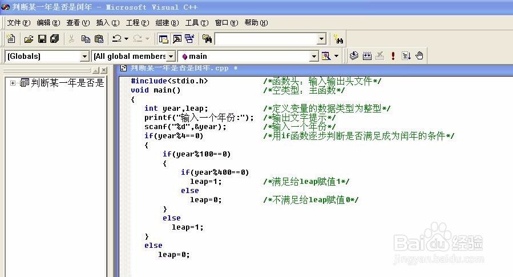Click the int year,leap; declaration

[x=176, y=109]
